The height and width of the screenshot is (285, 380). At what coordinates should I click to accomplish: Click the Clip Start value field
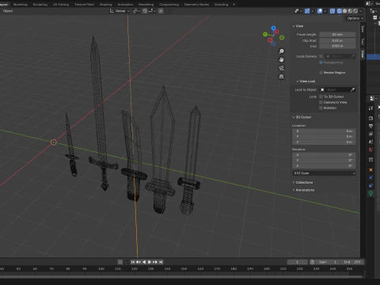[337, 40]
